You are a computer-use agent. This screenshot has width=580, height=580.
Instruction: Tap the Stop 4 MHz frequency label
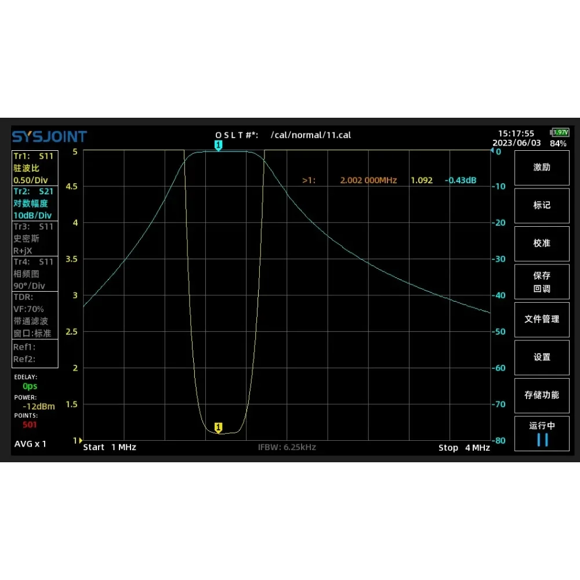coord(464,448)
